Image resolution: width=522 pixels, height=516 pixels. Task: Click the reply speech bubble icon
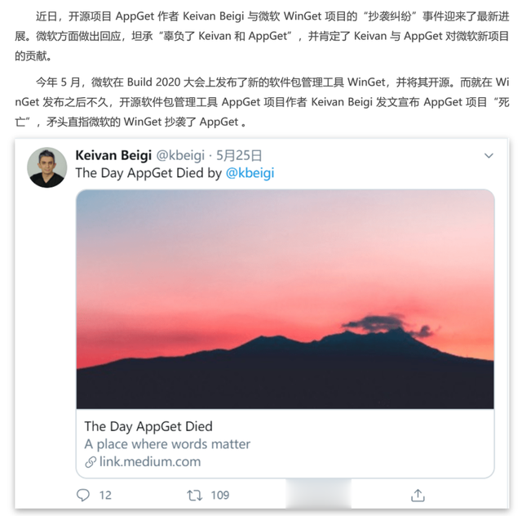tap(83, 495)
